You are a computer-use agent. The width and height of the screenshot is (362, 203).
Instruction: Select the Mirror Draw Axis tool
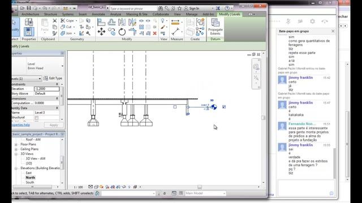[x=132, y=22]
